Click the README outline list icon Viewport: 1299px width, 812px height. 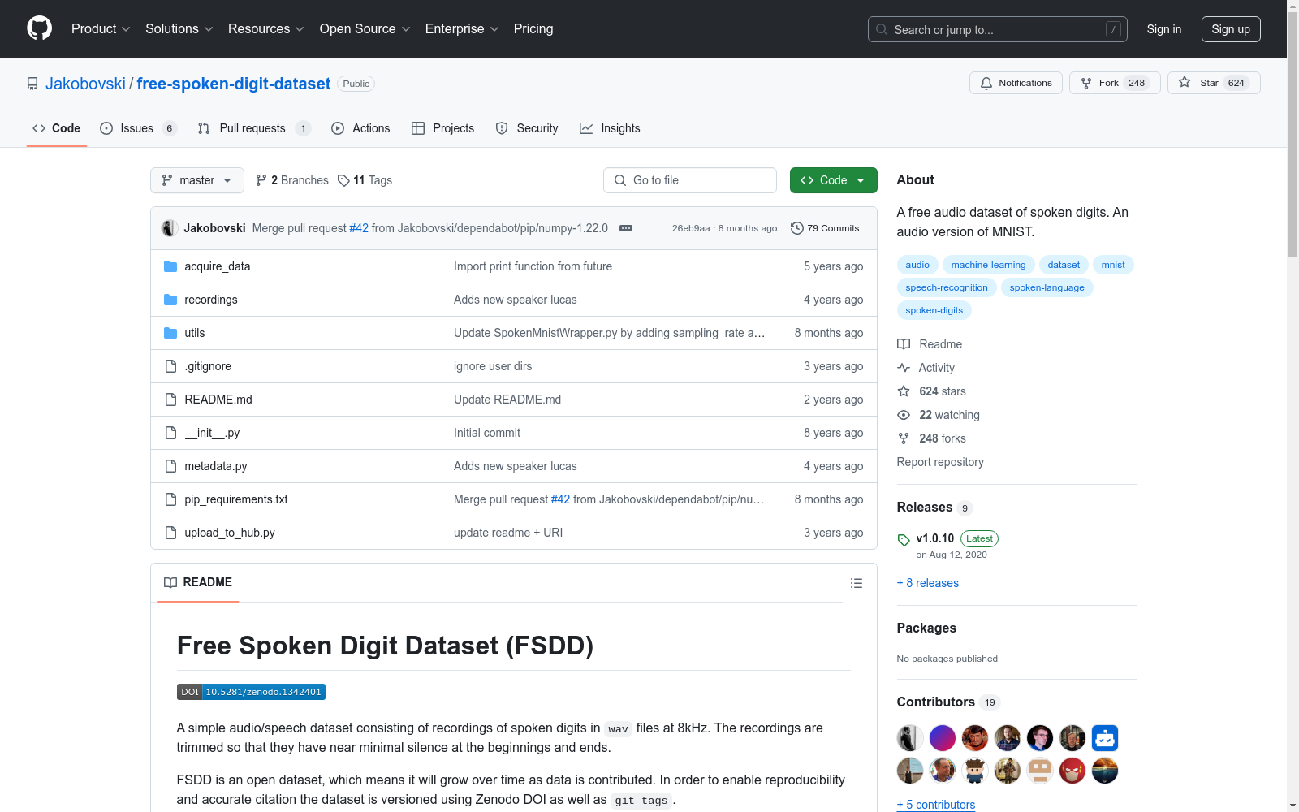[x=856, y=583]
